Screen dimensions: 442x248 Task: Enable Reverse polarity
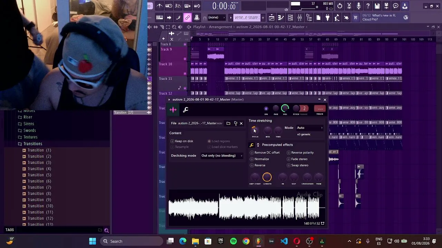tap(300, 153)
